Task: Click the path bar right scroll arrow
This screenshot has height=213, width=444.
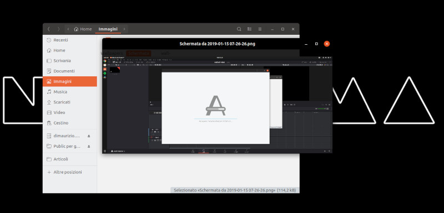Action: coord(124,29)
